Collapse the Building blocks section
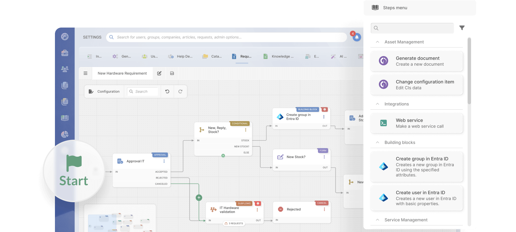 [378, 143]
